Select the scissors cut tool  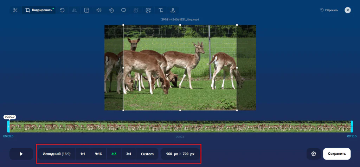pos(15,10)
